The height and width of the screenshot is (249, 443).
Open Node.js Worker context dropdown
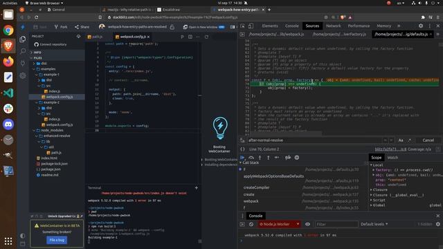278,224
